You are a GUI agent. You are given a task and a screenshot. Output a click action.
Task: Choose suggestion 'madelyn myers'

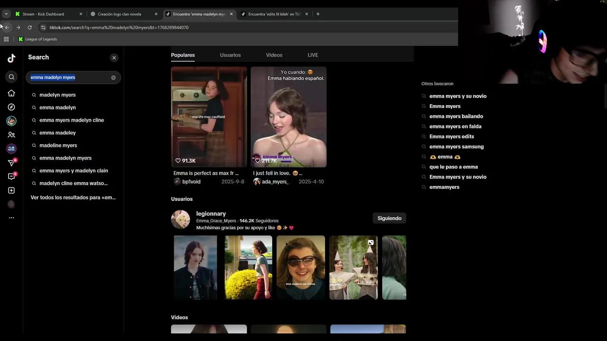(57, 95)
